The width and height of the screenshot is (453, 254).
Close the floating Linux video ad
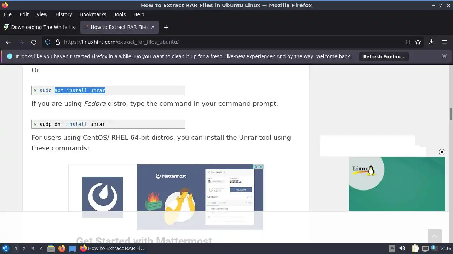[x=442, y=152]
